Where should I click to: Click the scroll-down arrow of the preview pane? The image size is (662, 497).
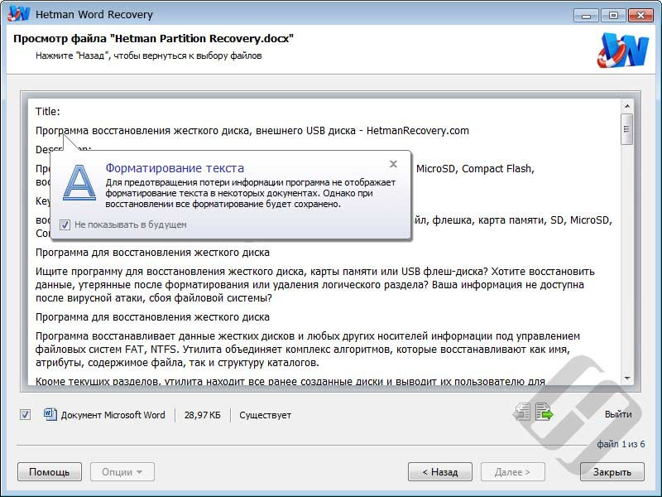tap(627, 378)
